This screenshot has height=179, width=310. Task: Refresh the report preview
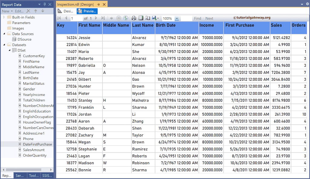click(126, 18)
